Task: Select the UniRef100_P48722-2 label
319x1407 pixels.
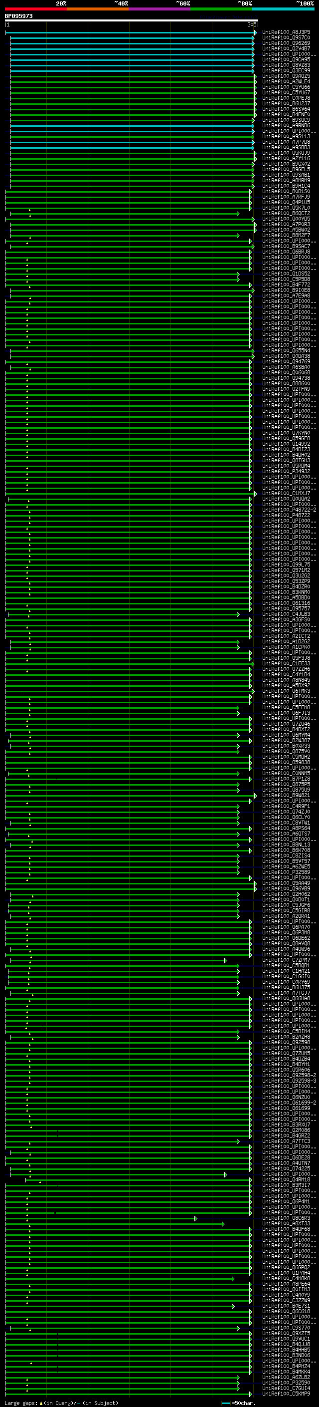Action: pos(289,510)
